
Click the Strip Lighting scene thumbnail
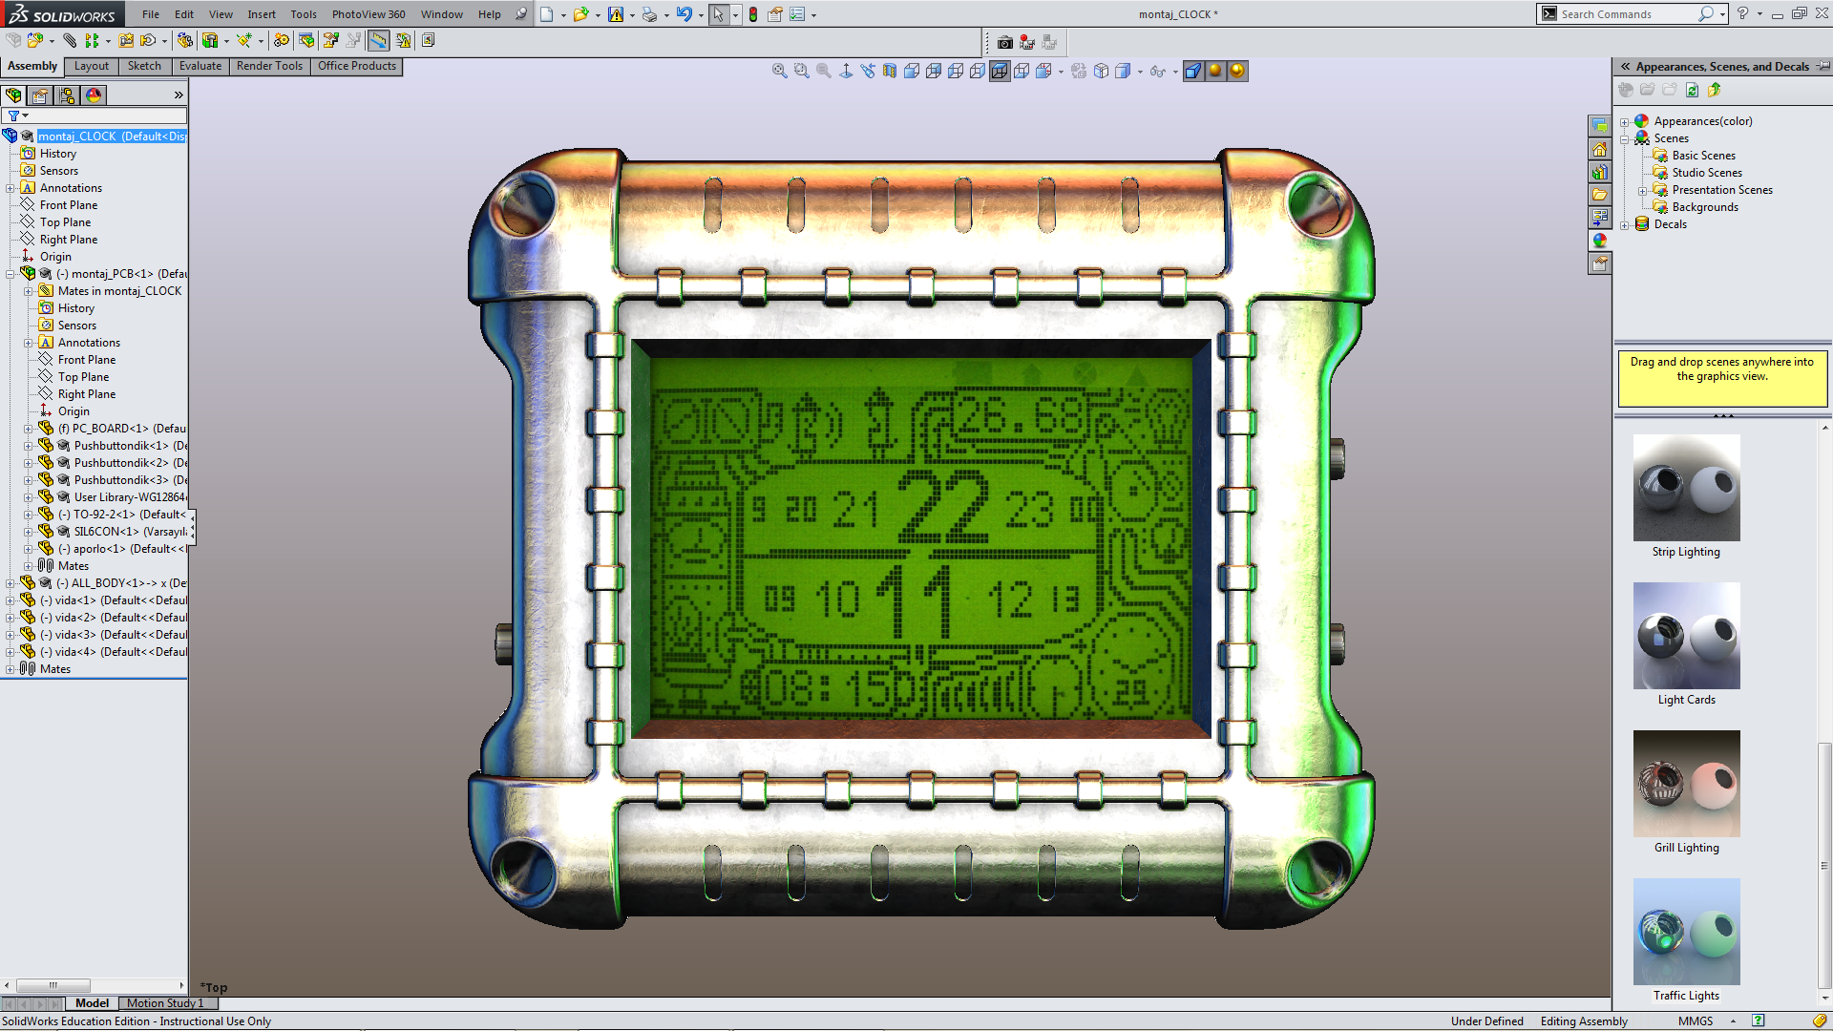(1686, 488)
